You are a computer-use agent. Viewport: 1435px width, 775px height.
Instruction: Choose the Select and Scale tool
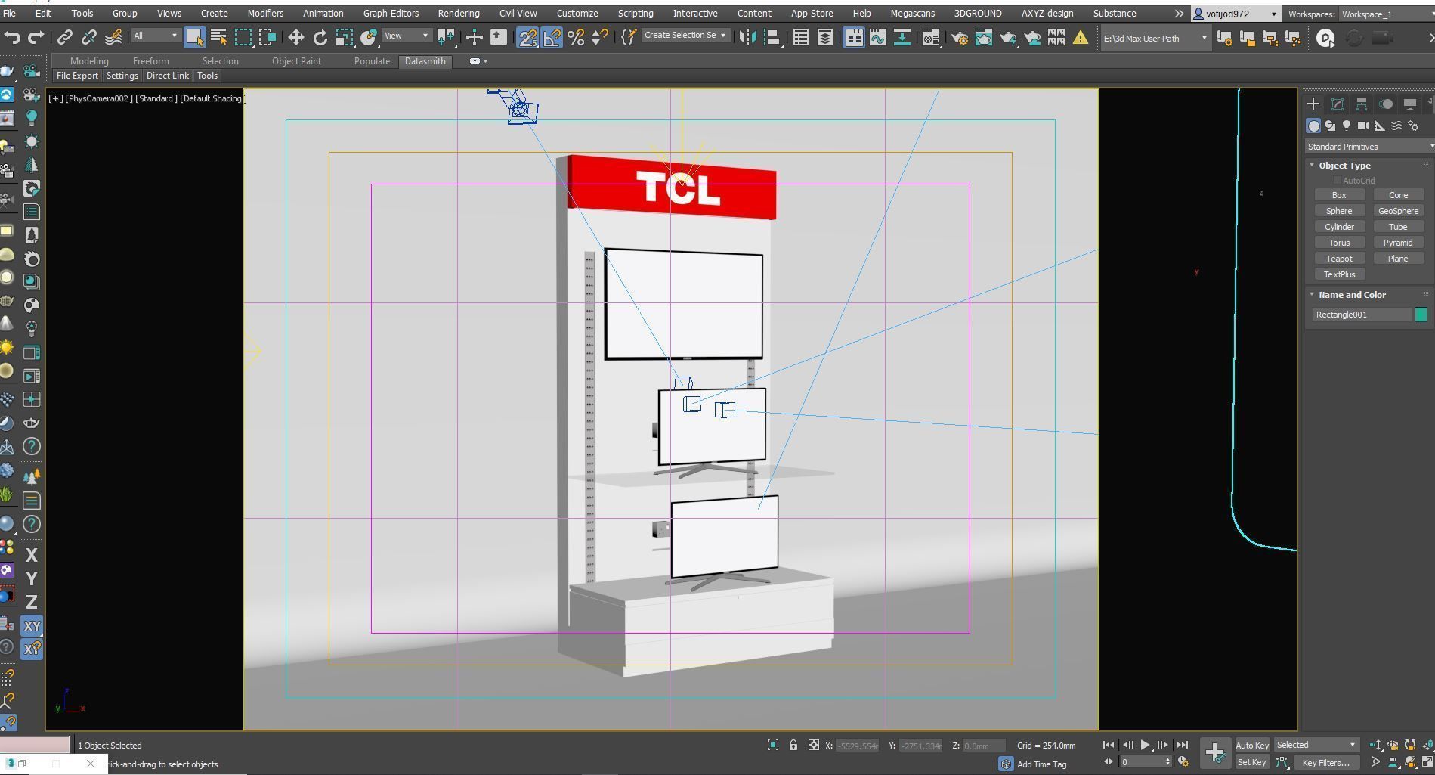pos(344,37)
